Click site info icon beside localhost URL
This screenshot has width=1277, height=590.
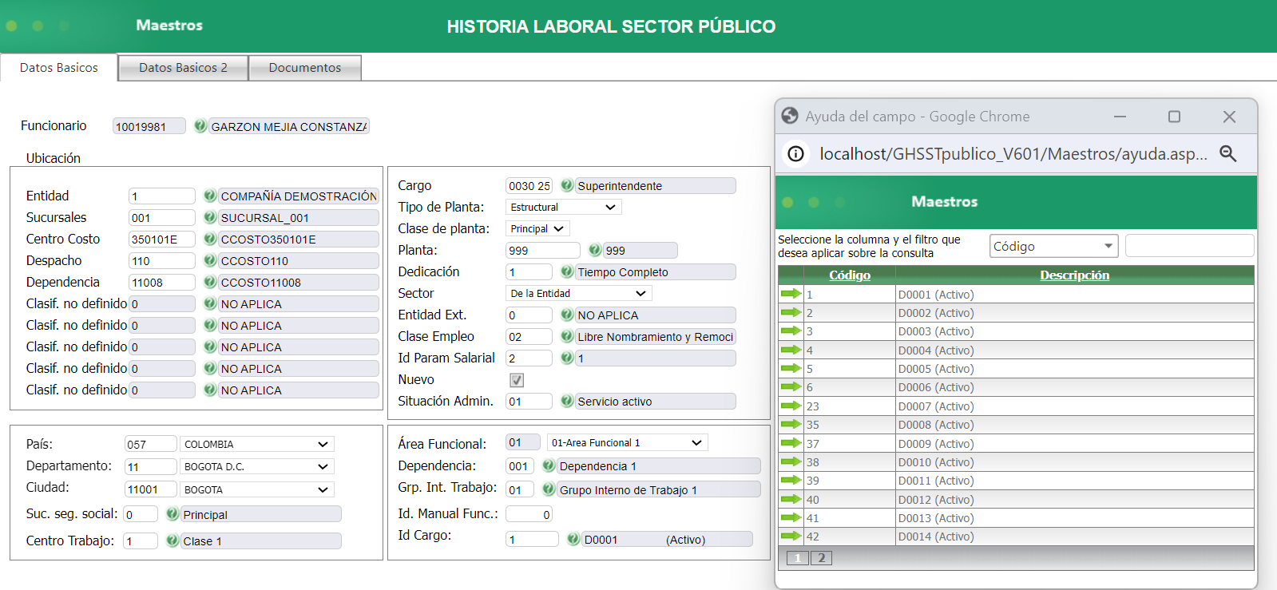(795, 154)
